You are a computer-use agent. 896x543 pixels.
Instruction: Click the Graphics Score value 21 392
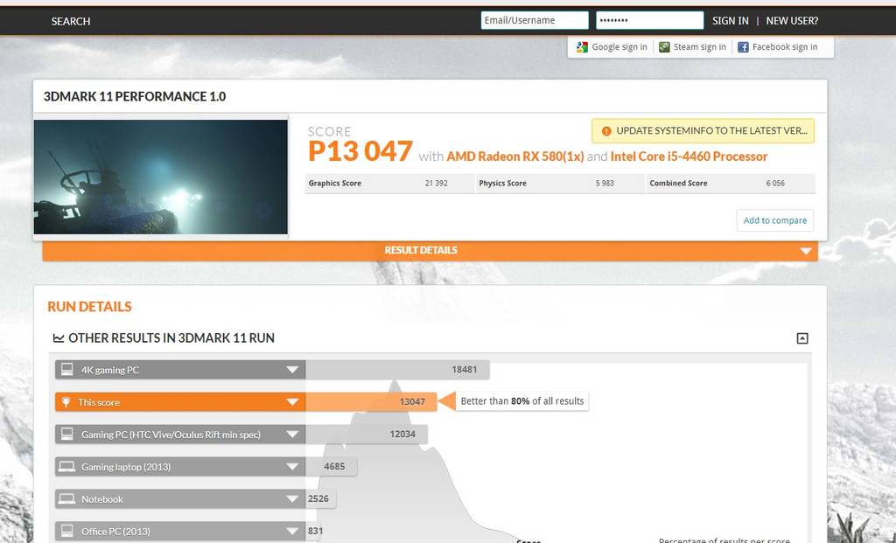tap(436, 184)
